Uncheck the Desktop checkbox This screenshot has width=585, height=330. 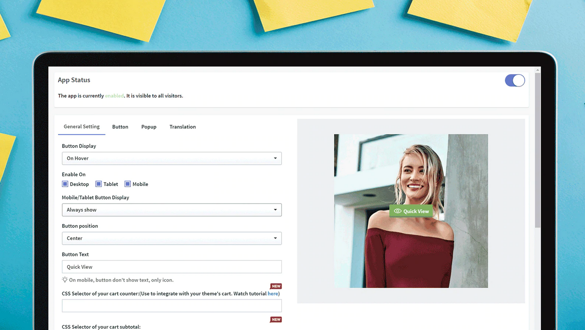65,184
